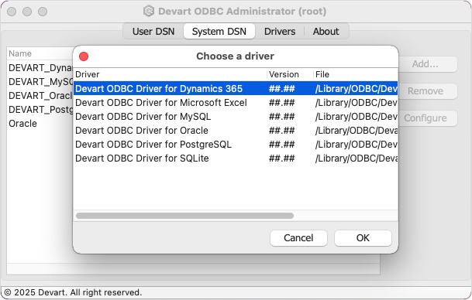The width and height of the screenshot is (472, 300).
Task: Pick Devart ODBC Driver for Oracle
Action: coord(236,131)
